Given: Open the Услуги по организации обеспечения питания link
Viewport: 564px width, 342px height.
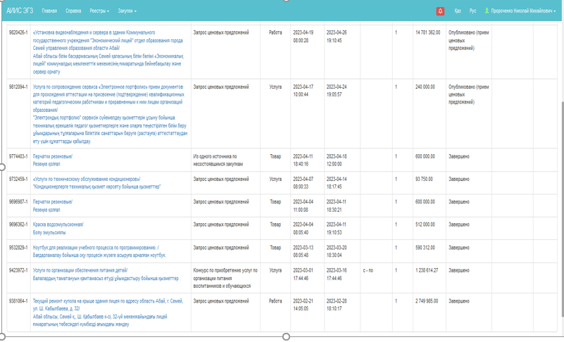Looking at the screenshot, I should tap(106, 274).
